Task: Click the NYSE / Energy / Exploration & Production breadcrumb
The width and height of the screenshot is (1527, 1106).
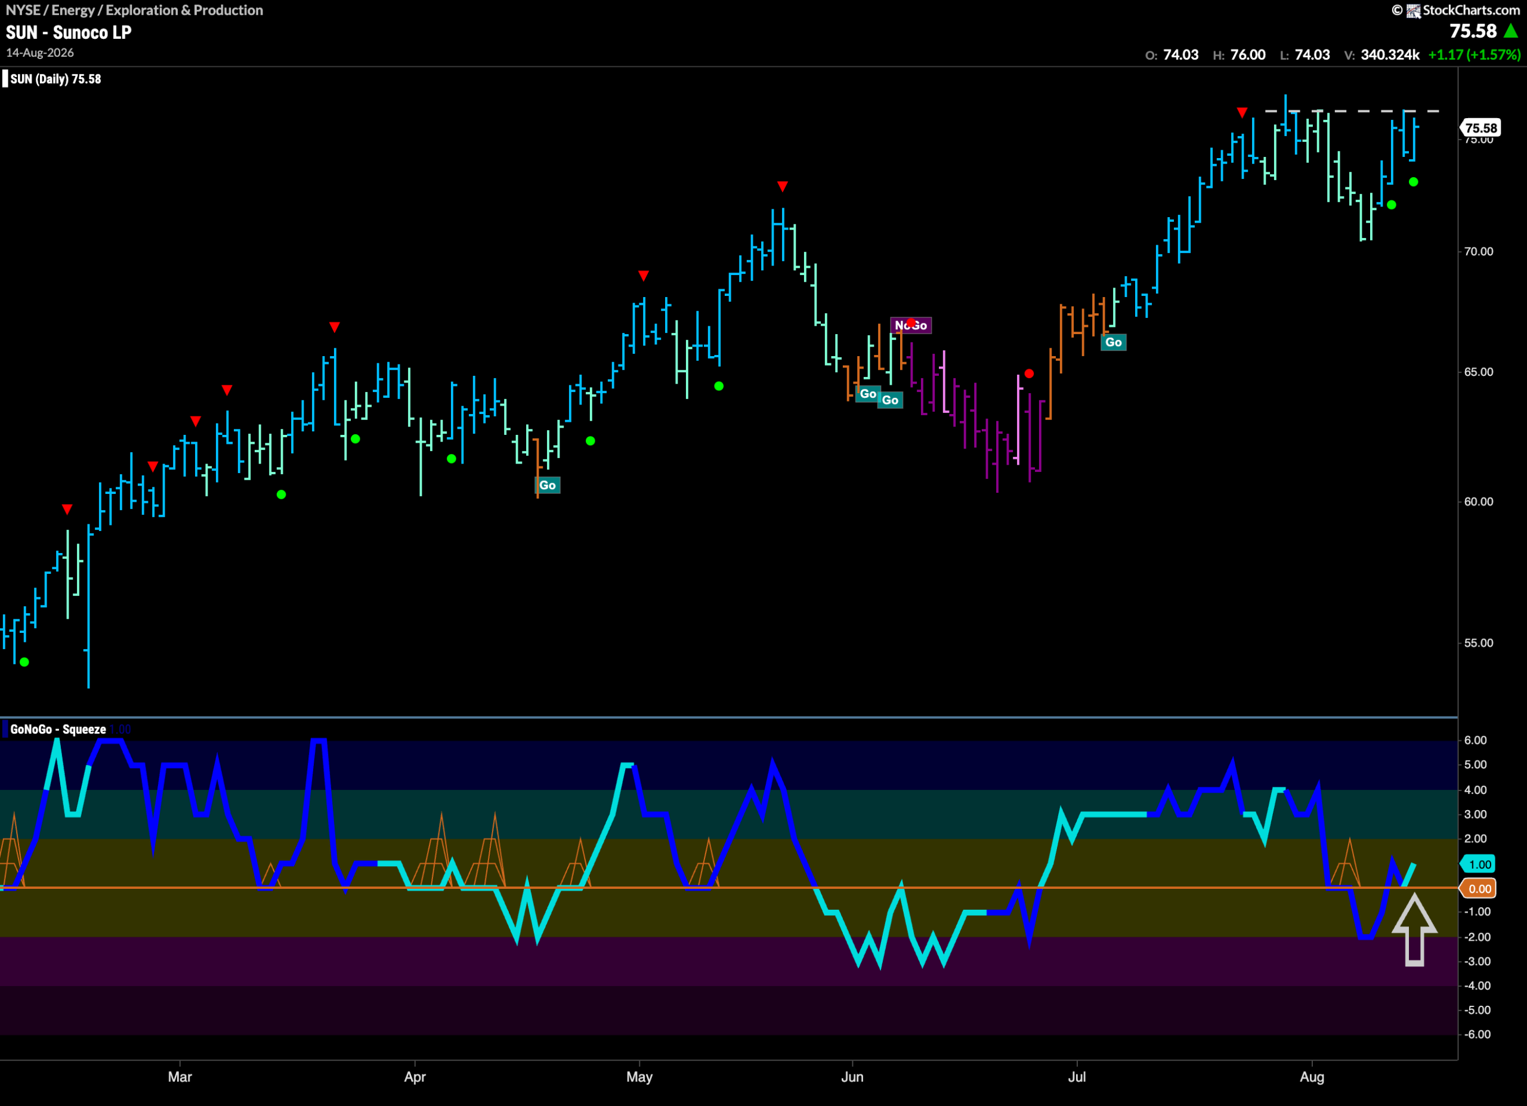Action: (x=135, y=10)
